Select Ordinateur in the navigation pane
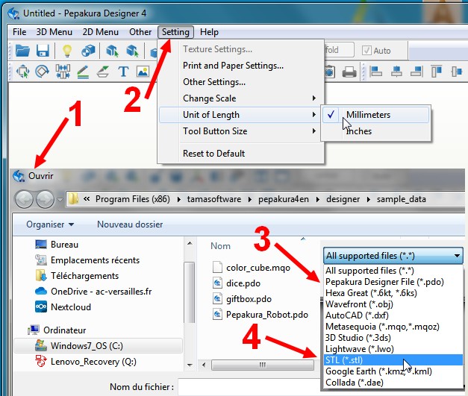This screenshot has height=396, width=468. point(64,330)
